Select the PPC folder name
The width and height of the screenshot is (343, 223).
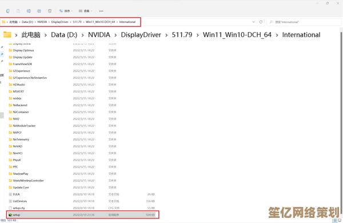tap(15, 167)
